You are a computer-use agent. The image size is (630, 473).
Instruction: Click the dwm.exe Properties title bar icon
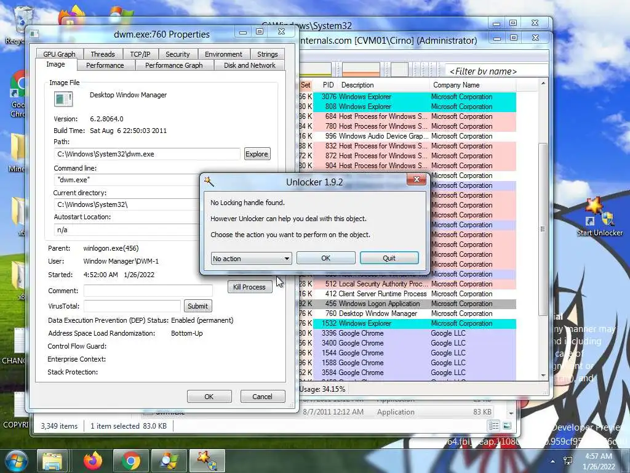(x=34, y=34)
